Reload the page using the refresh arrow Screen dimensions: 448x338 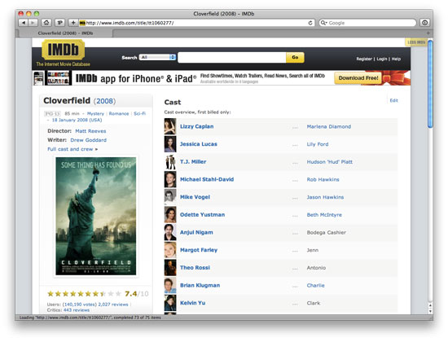[310, 23]
